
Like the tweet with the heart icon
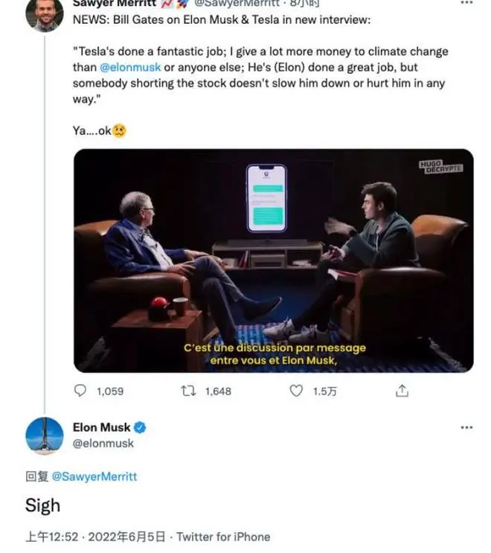click(x=296, y=391)
